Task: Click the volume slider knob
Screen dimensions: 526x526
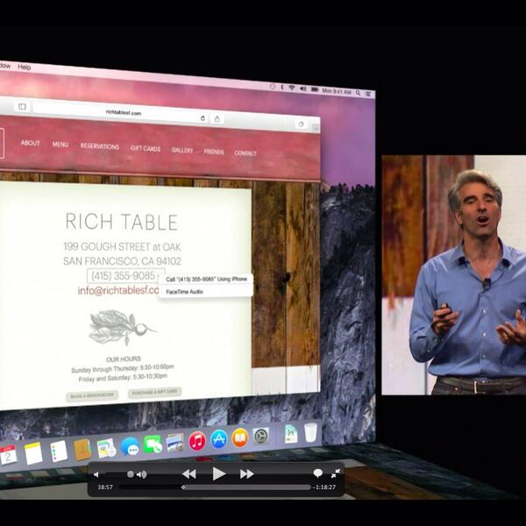Action: click(x=131, y=474)
